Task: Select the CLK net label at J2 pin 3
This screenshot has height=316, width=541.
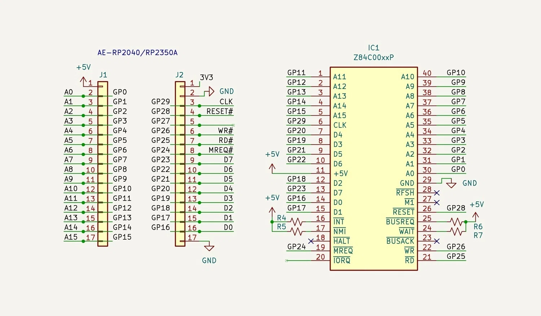Action: click(226, 102)
